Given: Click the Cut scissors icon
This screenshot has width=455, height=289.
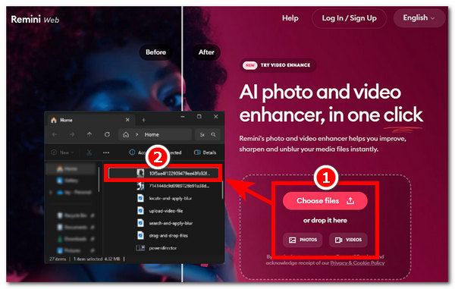Looking at the screenshot, I should pos(89,152).
